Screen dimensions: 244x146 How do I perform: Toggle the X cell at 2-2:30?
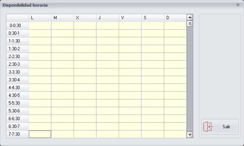click(x=85, y=57)
